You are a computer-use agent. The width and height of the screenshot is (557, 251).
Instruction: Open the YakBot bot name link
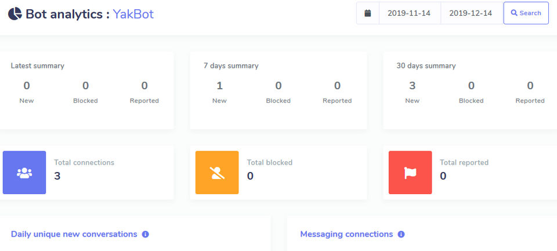click(133, 14)
